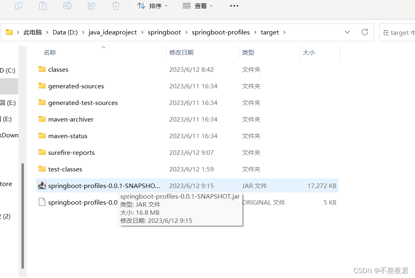
Task: Click the JAR file Java icon
Action: click(x=42, y=186)
